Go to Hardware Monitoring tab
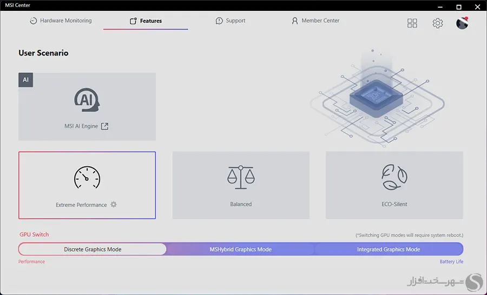The width and height of the screenshot is (487, 295). (61, 21)
